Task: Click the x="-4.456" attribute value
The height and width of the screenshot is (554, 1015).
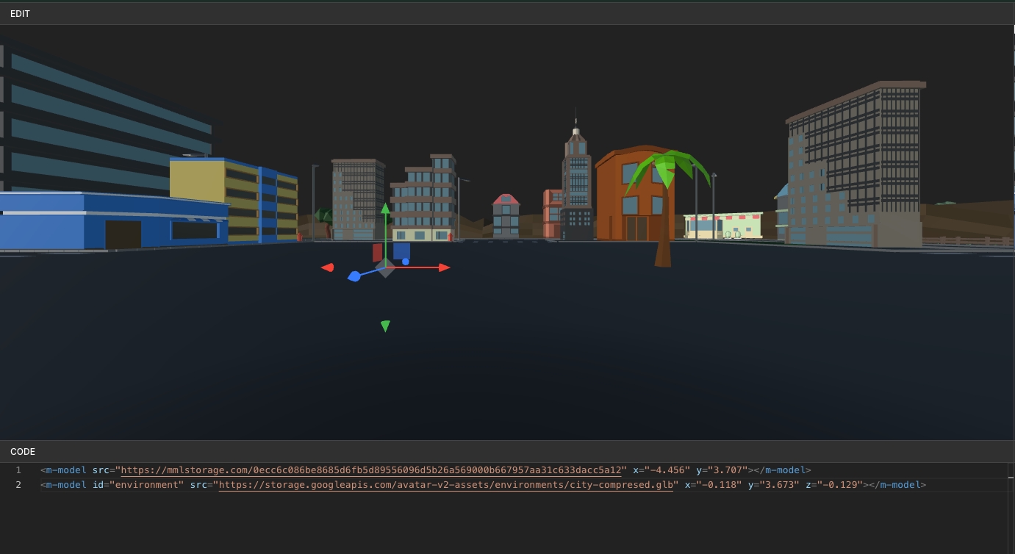Action: pyautogui.click(x=661, y=470)
